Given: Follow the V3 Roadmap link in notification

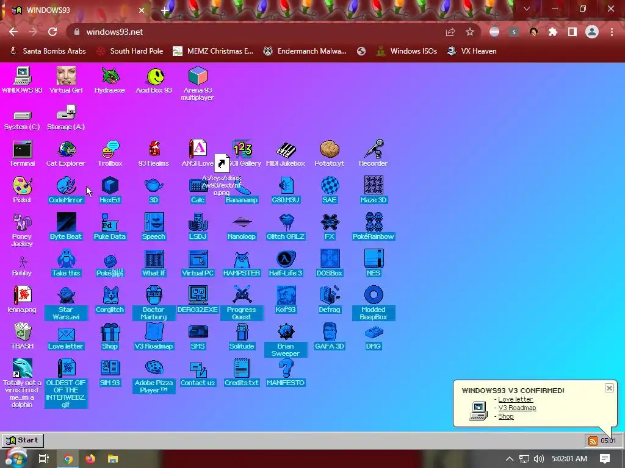Looking at the screenshot, I should tap(517, 408).
